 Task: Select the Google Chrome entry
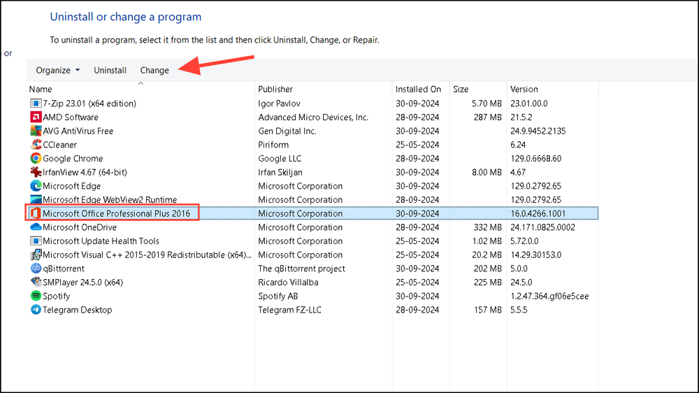73,158
